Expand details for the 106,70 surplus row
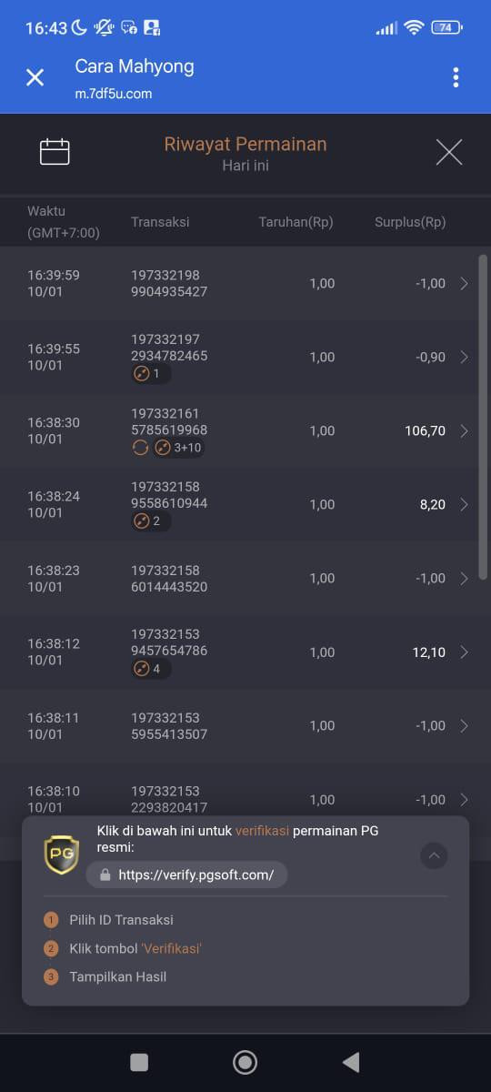 (464, 431)
